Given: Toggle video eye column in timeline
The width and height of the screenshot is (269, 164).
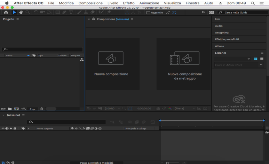Looking at the screenshot, I should (3, 128).
